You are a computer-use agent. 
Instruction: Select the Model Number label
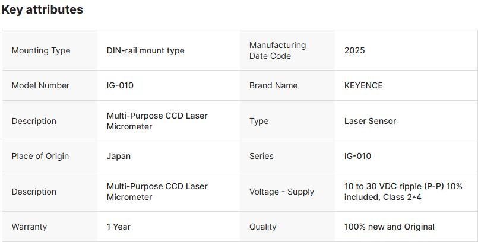pos(40,85)
